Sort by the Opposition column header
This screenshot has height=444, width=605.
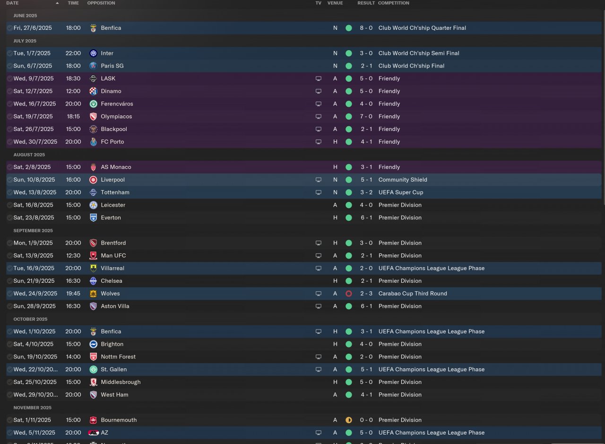pos(101,3)
